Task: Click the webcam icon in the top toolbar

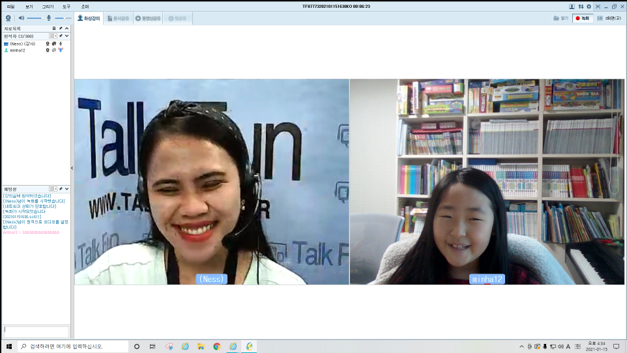Action: [x=8, y=18]
